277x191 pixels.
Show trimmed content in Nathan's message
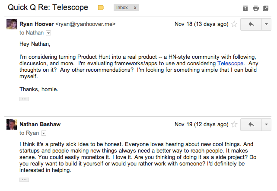click(24, 180)
